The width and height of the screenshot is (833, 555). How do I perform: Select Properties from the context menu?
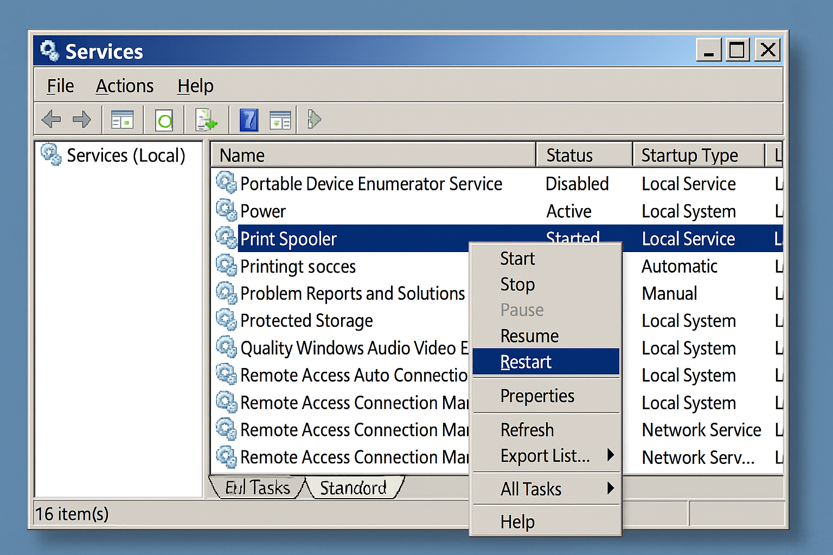pos(537,396)
